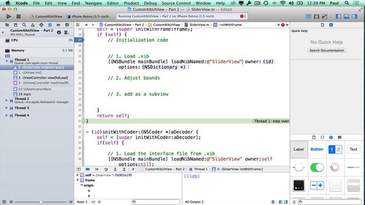Open the Editor menu
This screenshot has height=205, width=365.
point(113,3)
